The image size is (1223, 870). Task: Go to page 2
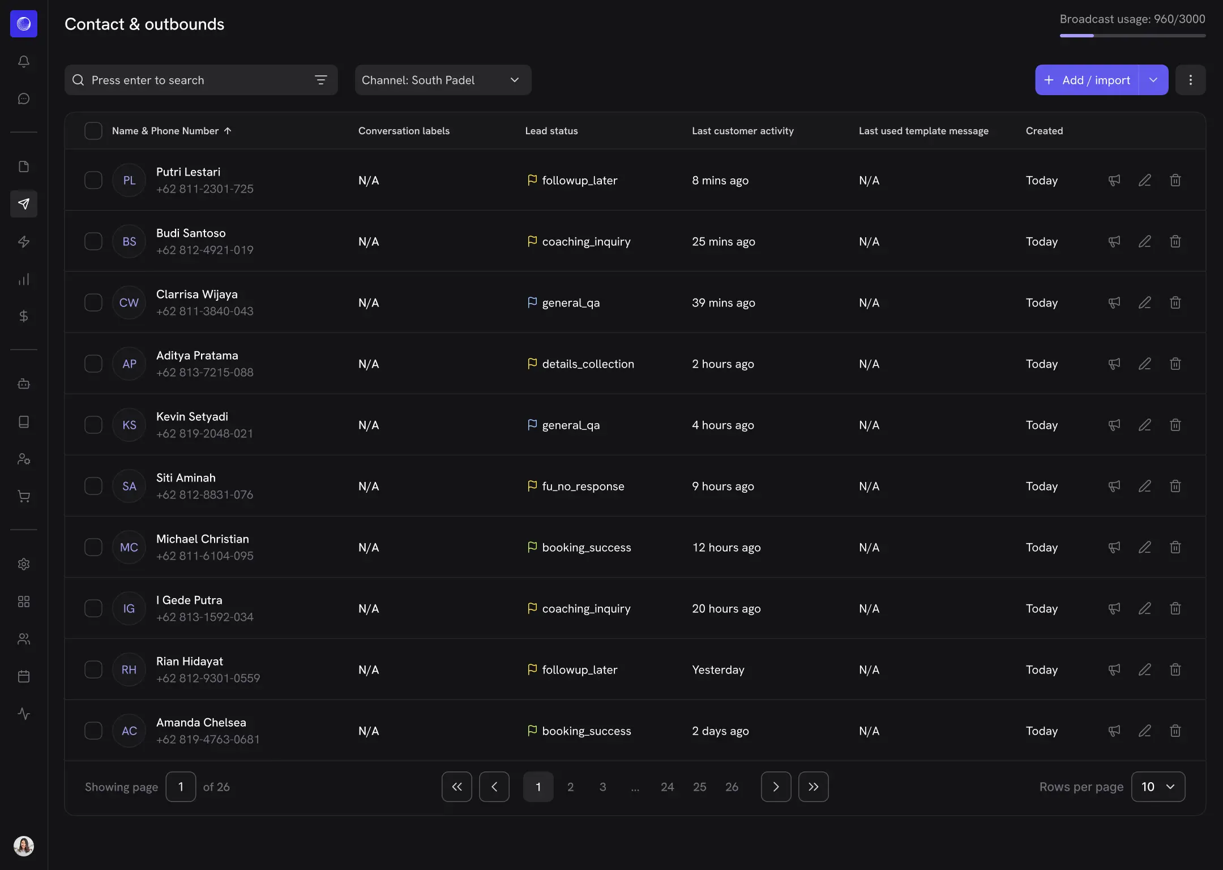[x=571, y=787]
